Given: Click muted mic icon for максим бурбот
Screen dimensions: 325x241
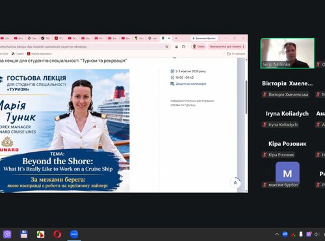Looking at the screenshot, I should [x=265, y=185].
